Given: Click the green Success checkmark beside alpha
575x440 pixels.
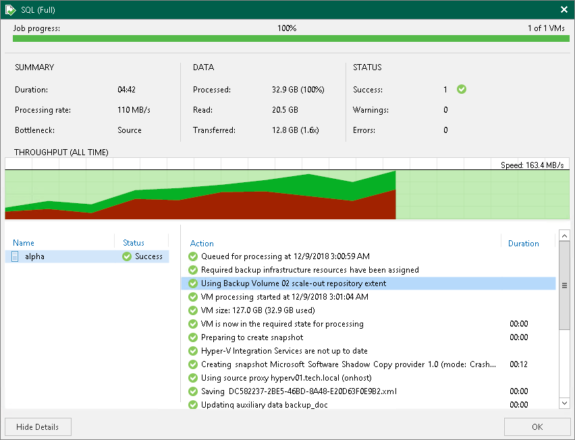Looking at the screenshot, I should [x=128, y=256].
